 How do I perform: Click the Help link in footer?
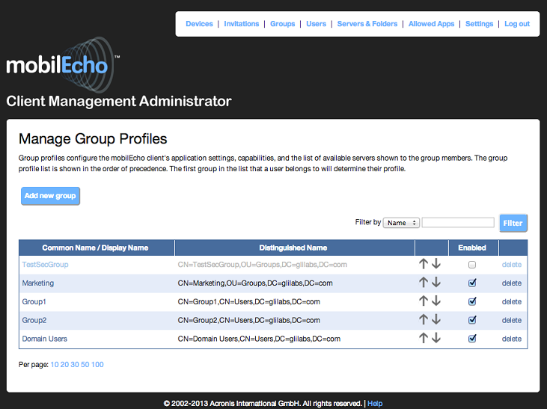point(375,404)
